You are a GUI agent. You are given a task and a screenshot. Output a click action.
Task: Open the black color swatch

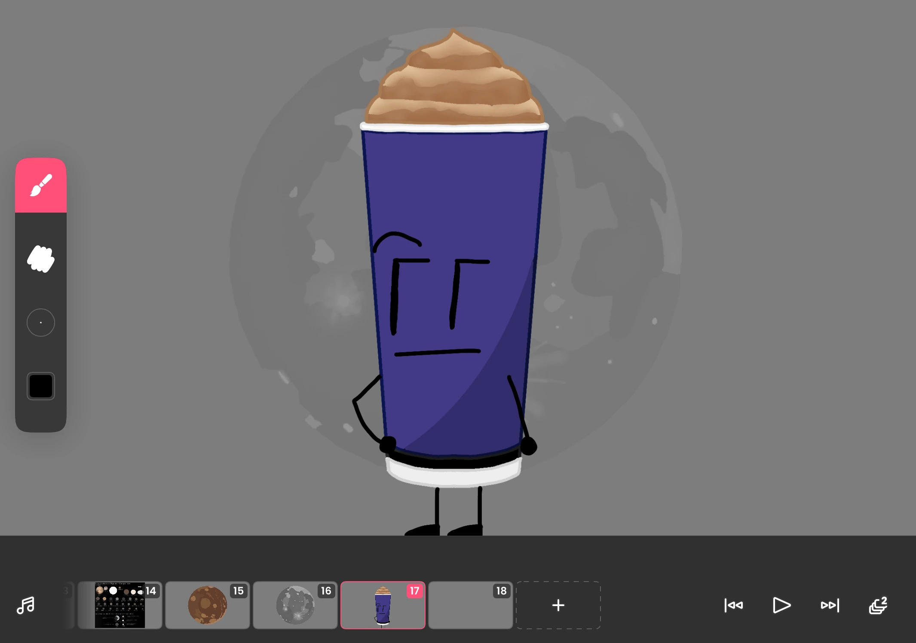(x=41, y=386)
